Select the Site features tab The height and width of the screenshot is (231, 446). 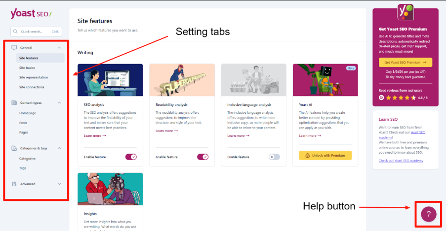[40, 58]
